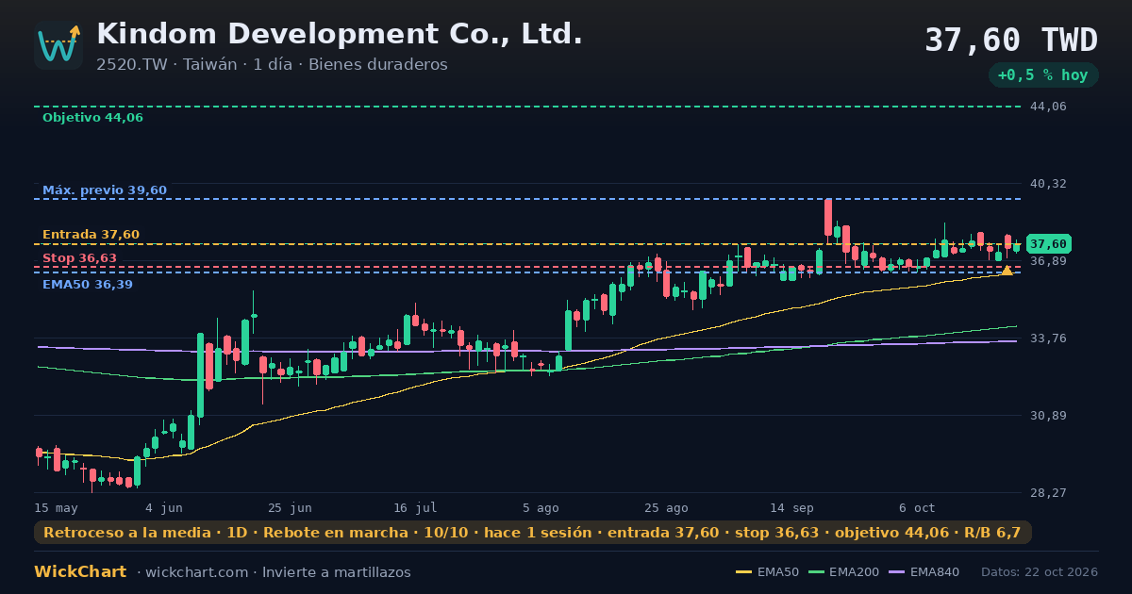Screen dimensions: 1132x594
Task: Click the 25 jun date label
Action: point(290,508)
